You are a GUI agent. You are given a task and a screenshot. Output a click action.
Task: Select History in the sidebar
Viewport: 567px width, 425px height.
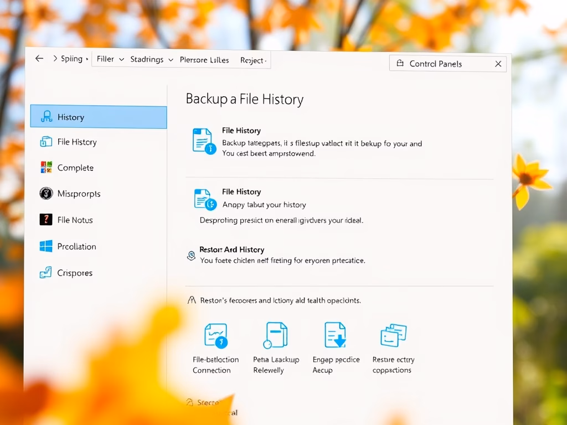99,117
